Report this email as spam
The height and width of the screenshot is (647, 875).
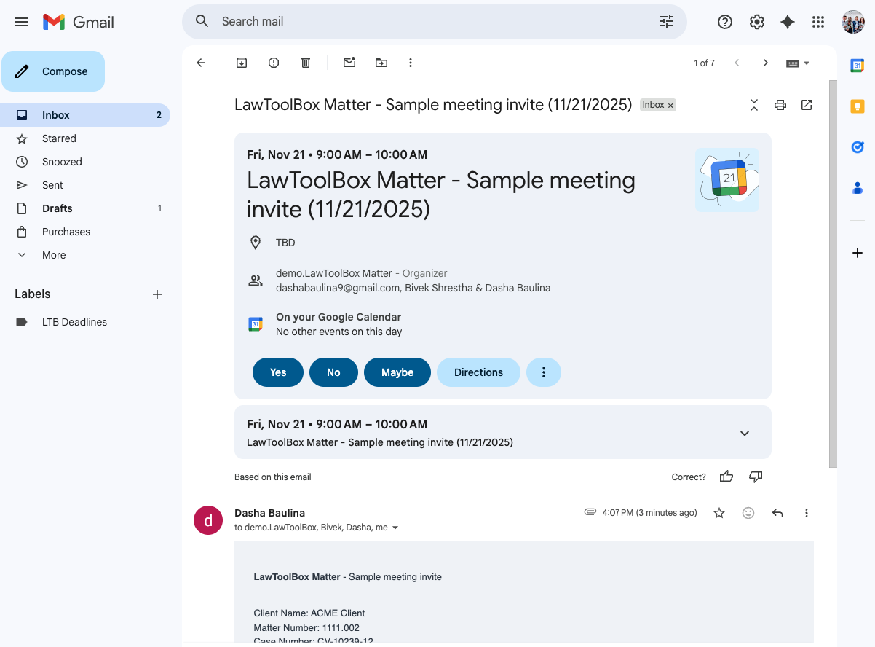coord(274,63)
